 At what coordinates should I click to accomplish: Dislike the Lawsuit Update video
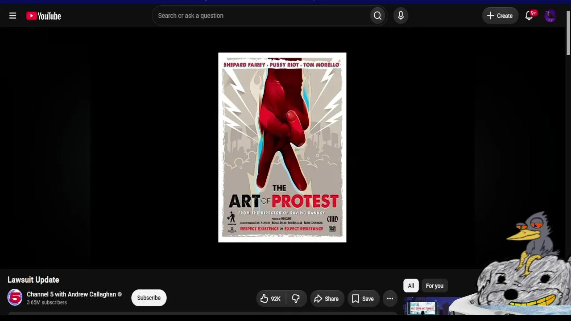coord(296,299)
